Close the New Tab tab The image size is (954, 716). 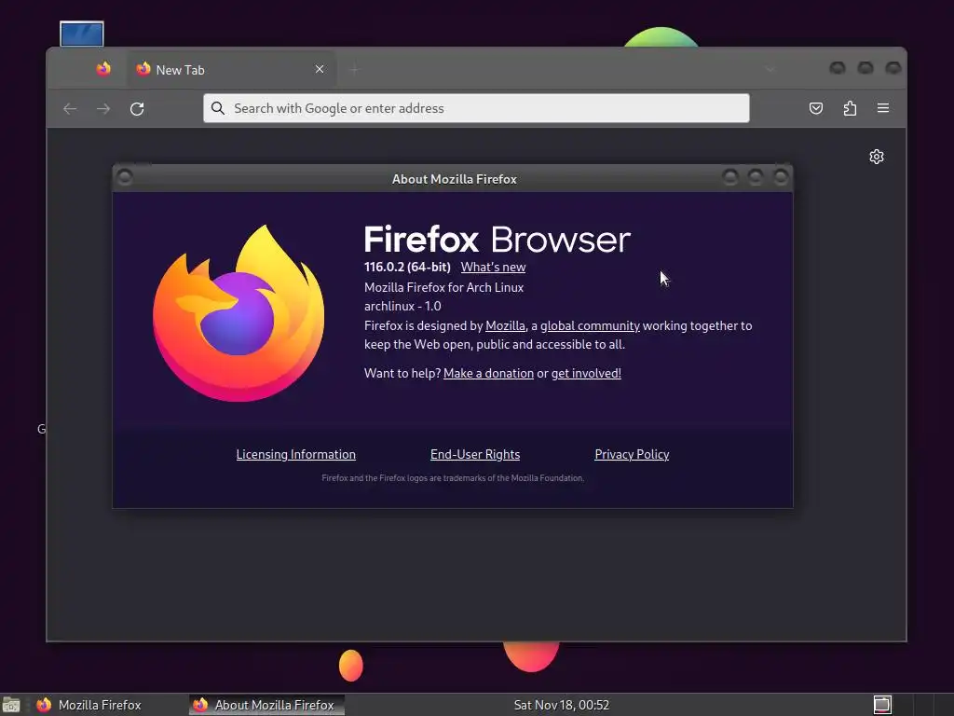(x=320, y=69)
